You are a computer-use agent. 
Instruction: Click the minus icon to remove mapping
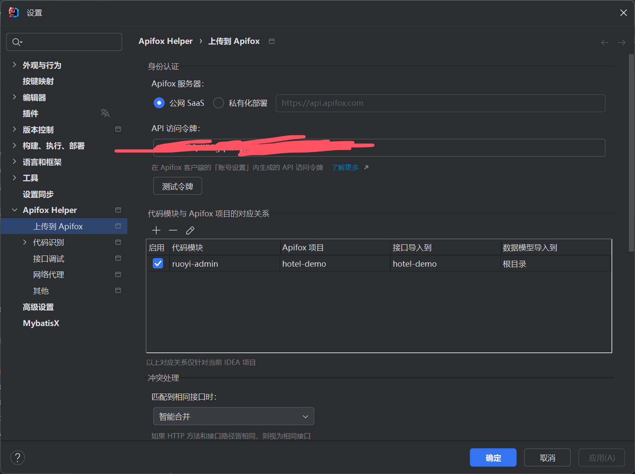click(x=173, y=231)
